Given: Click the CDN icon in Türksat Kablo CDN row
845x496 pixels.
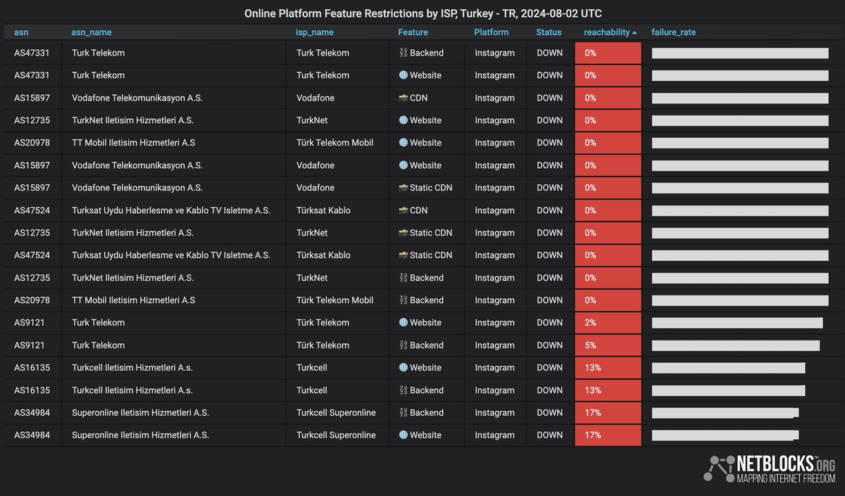Looking at the screenshot, I should (403, 210).
